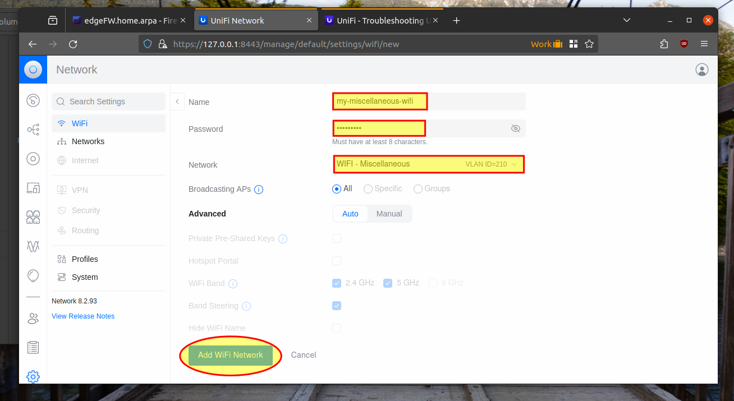Viewport: 734px width, 401px height.
Task: Click the WiFi Name input field
Action: 429,102
